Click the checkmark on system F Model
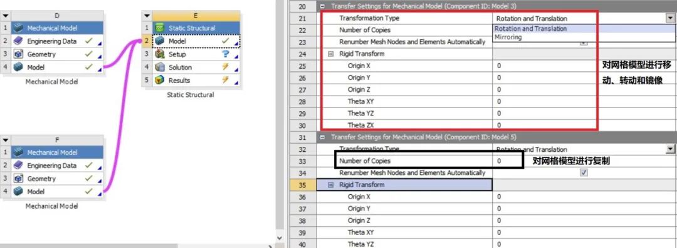This screenshot has width=677, height=248. 88,191
